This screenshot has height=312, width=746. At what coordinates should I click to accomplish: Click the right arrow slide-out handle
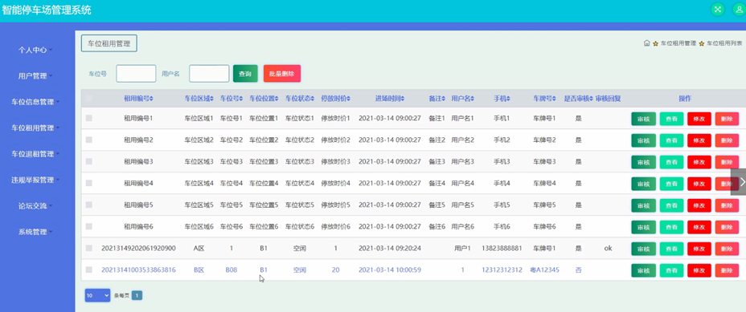pos(740,181)
